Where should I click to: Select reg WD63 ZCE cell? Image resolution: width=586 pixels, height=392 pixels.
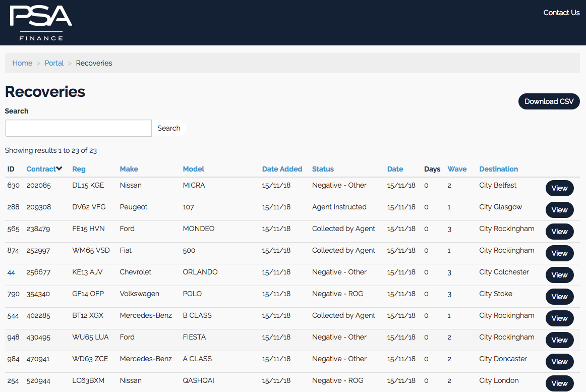coord(90,359)
